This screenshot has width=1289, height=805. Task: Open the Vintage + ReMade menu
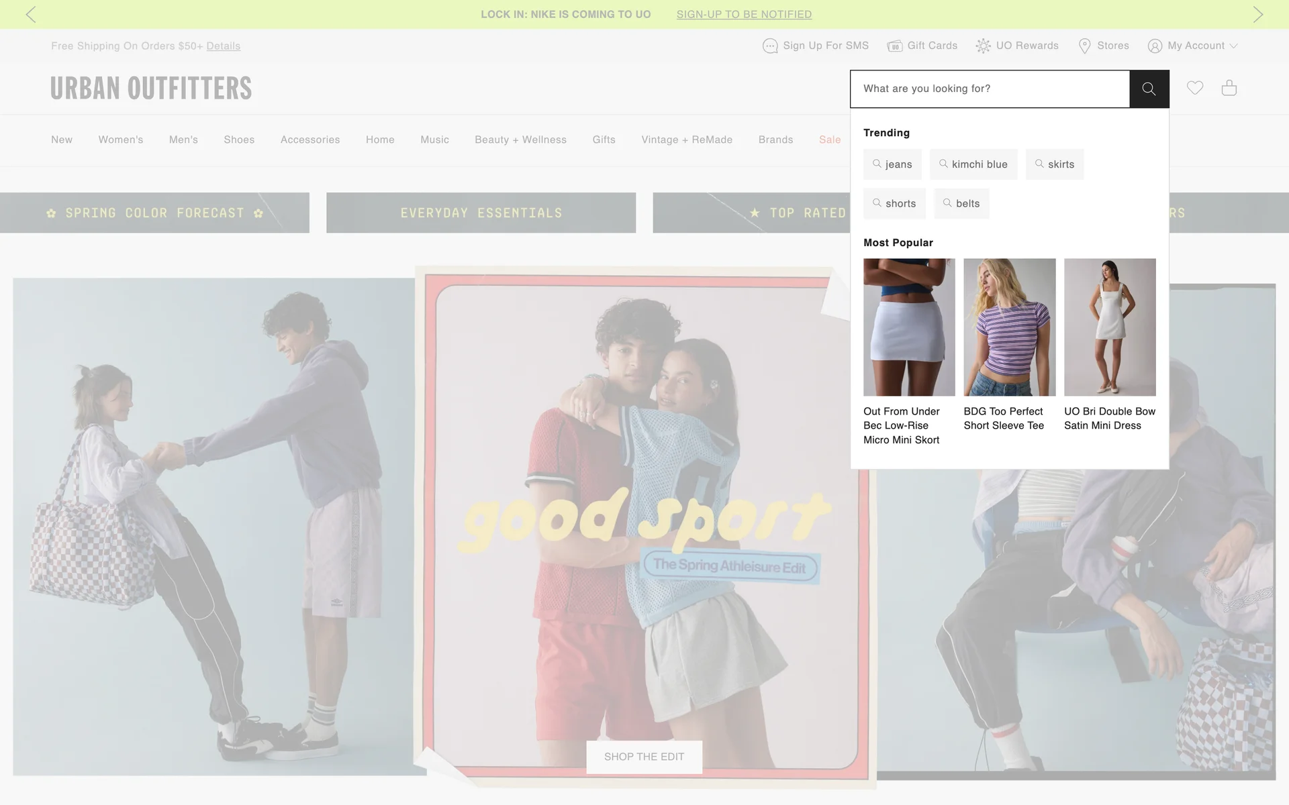686,140
